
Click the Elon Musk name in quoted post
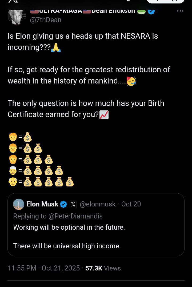42,204
